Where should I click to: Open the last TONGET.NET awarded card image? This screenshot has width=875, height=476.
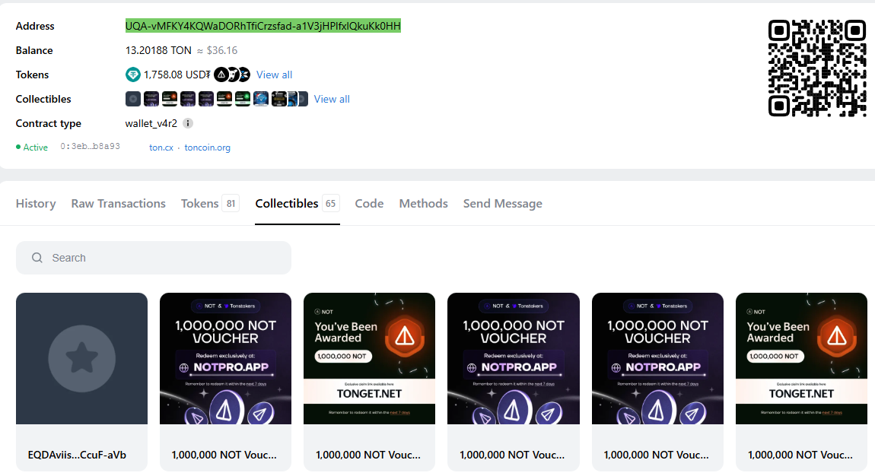801,358
